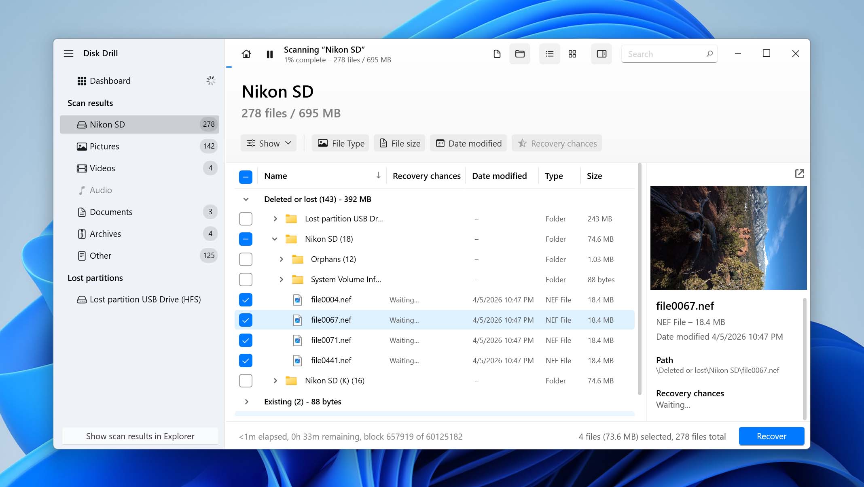Viewport: 864px width, 487px height.
Task: Click Show scan results in Explorer
Action: click(x=140, y=436)
